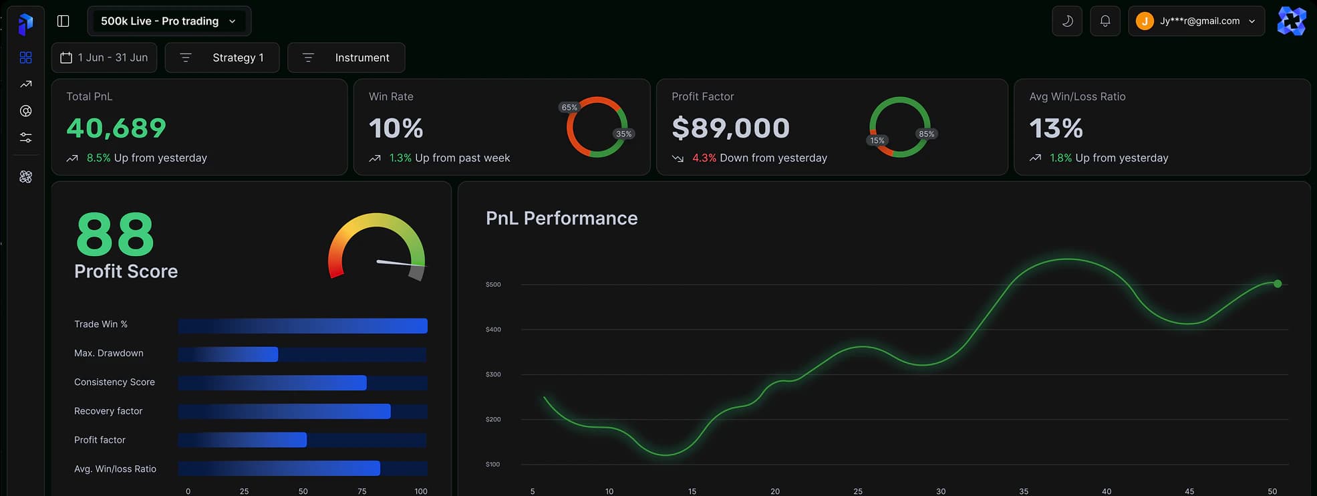Click the Max. Drawdown progress bar
Image resolution: width=1317 pixels, height=496 pixels.
303,354
